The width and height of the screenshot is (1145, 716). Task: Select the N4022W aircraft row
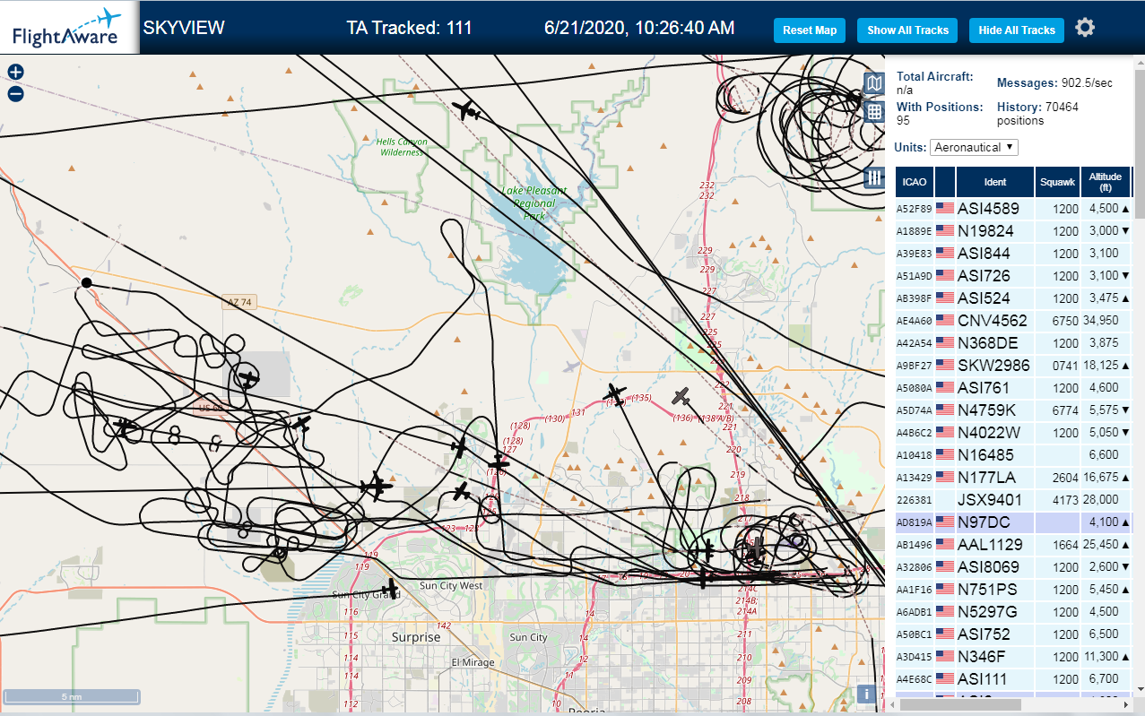(1014, 433)
